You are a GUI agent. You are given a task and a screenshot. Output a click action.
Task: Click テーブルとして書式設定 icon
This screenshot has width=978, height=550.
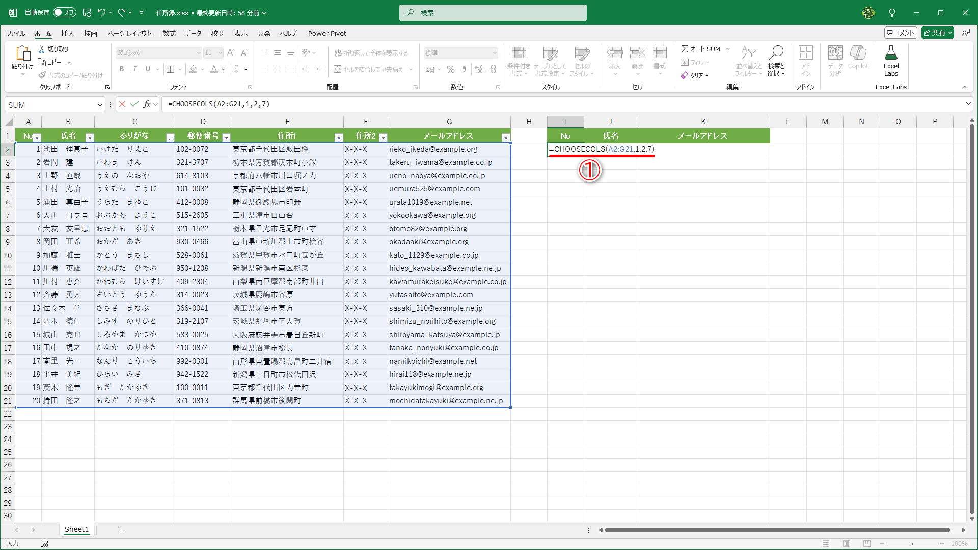coord(550,61)
